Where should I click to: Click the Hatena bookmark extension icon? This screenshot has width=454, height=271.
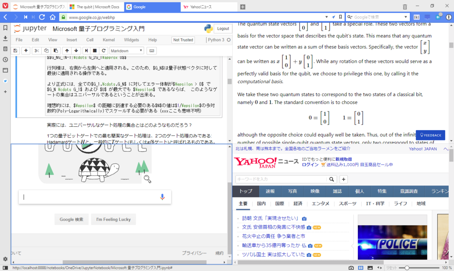[439, 16]
